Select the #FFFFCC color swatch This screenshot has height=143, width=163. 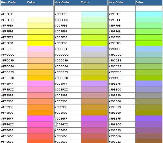pos(40,20)
